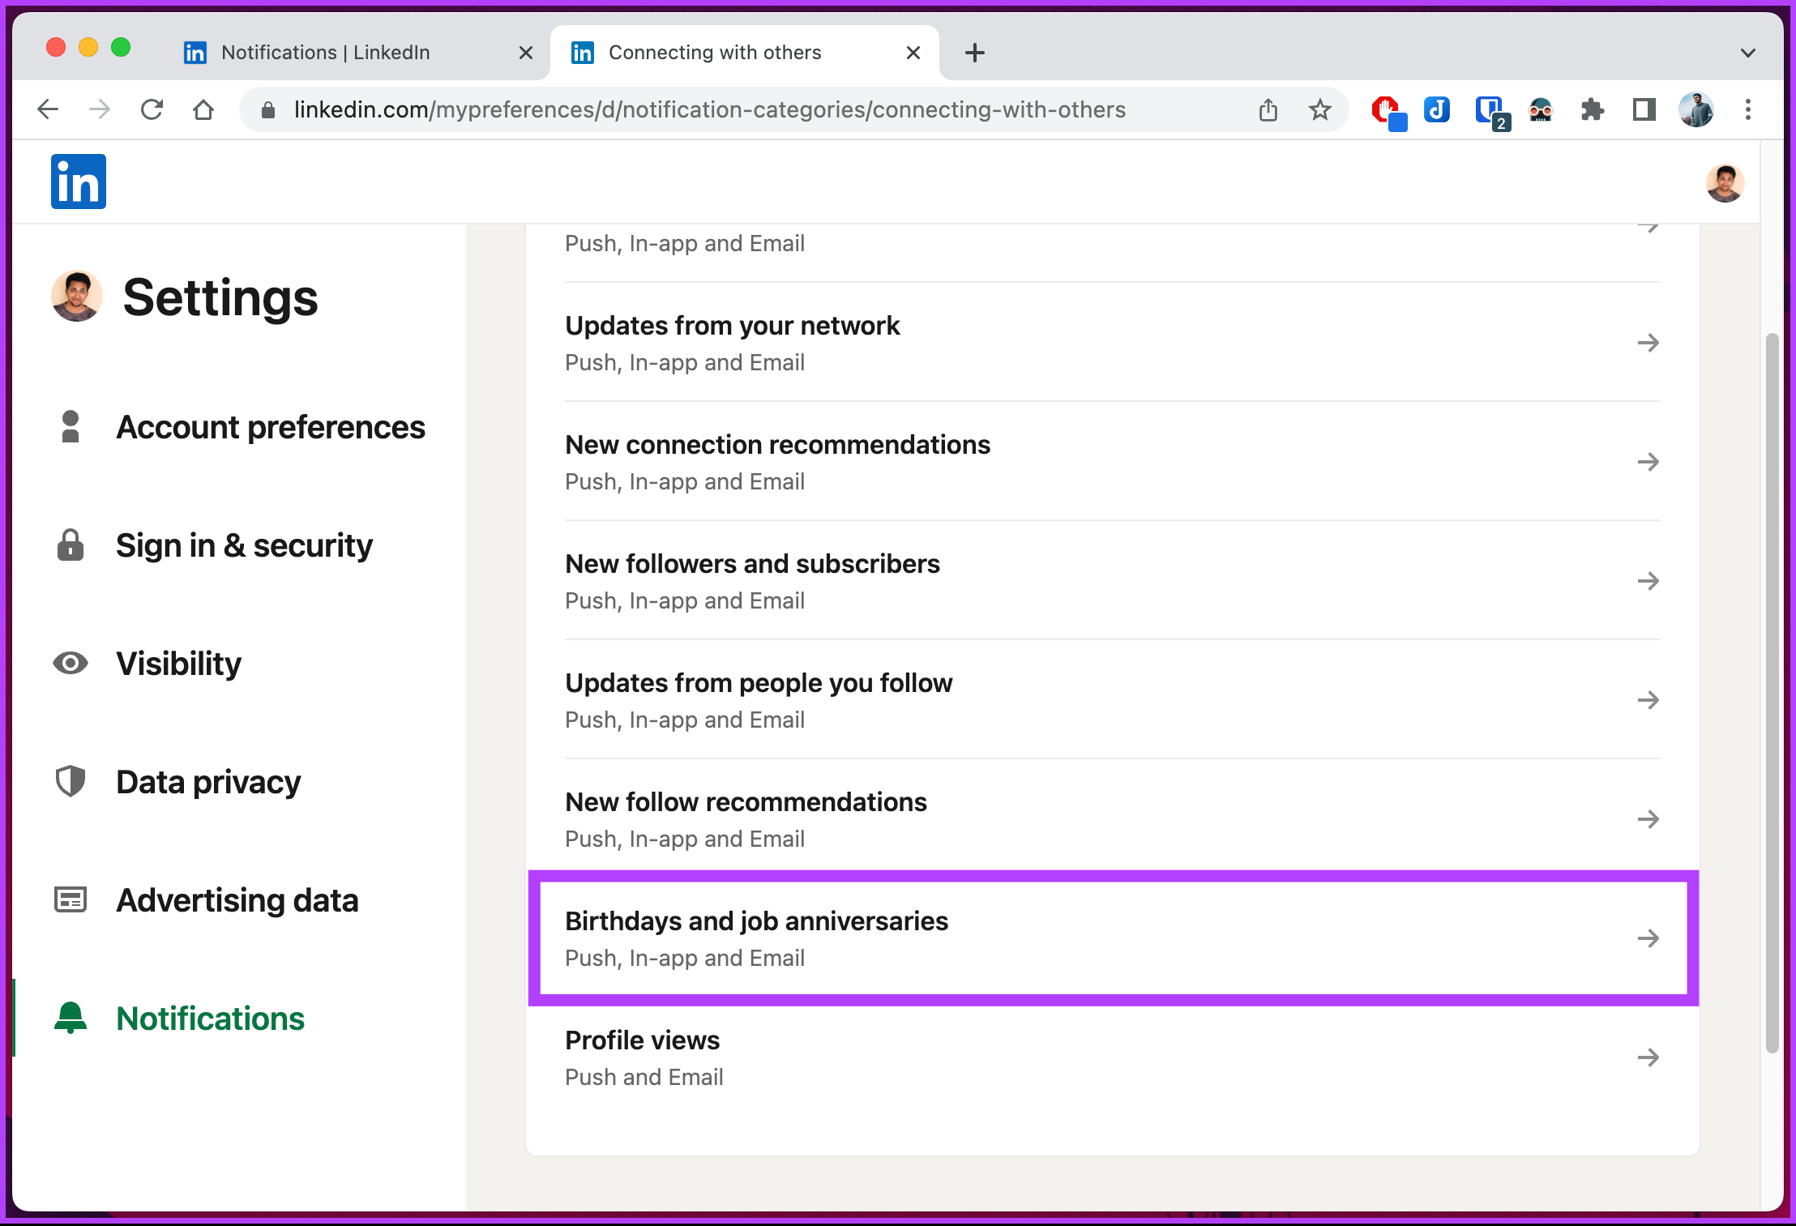Expand Updates from your network arrow
This screenshot has height=1226, width=1796.
(x=1648, y=343)
